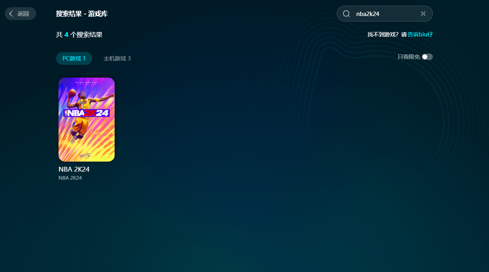Click the small grey NBA 2K24 subtitle

pos(70,178)
